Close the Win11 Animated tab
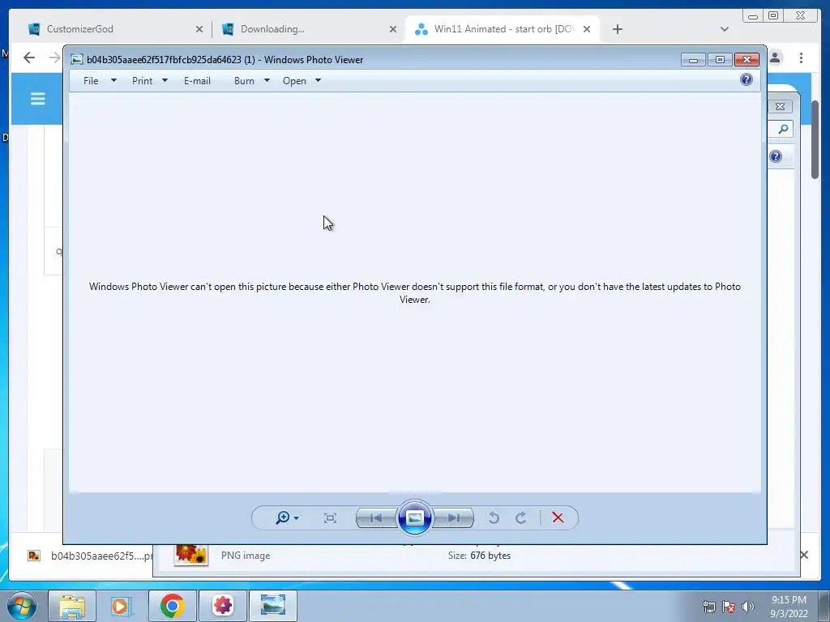Screen dimensions: 830x622 (587, 30)
